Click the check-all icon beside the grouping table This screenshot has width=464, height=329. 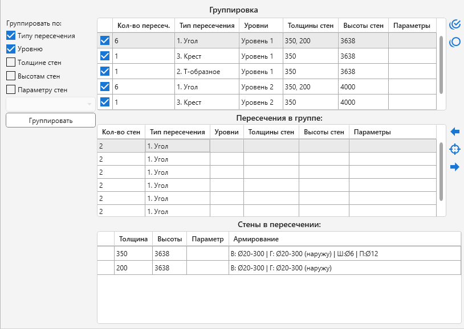(x=455, y=24)
